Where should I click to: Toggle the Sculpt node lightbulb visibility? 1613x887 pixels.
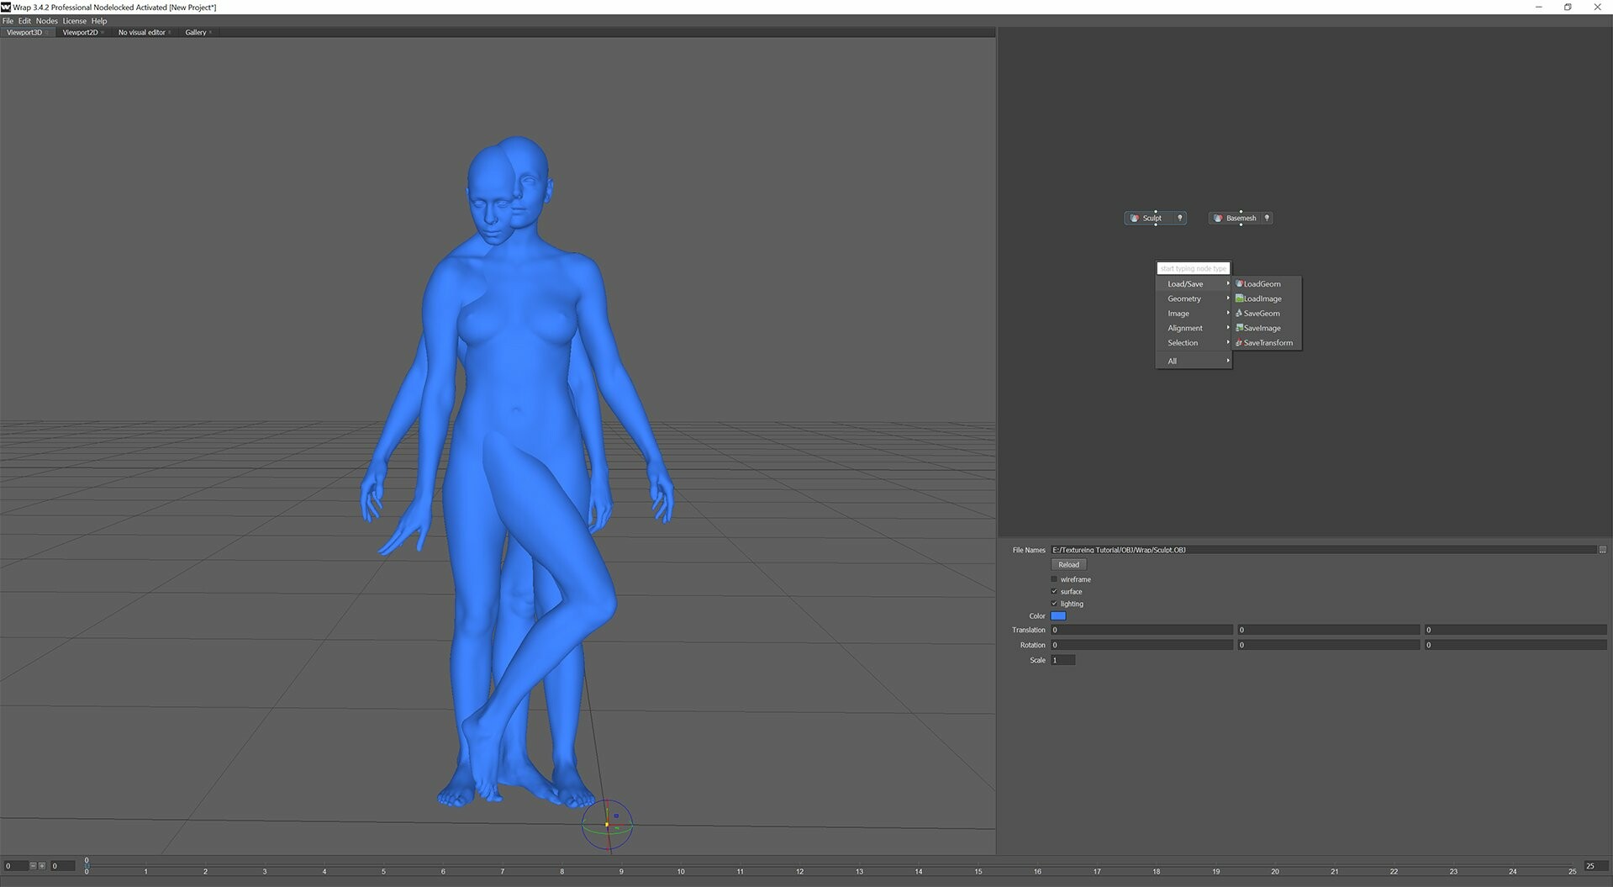tap(1180, 218)
